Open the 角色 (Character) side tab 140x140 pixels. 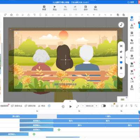coord(132,26)
